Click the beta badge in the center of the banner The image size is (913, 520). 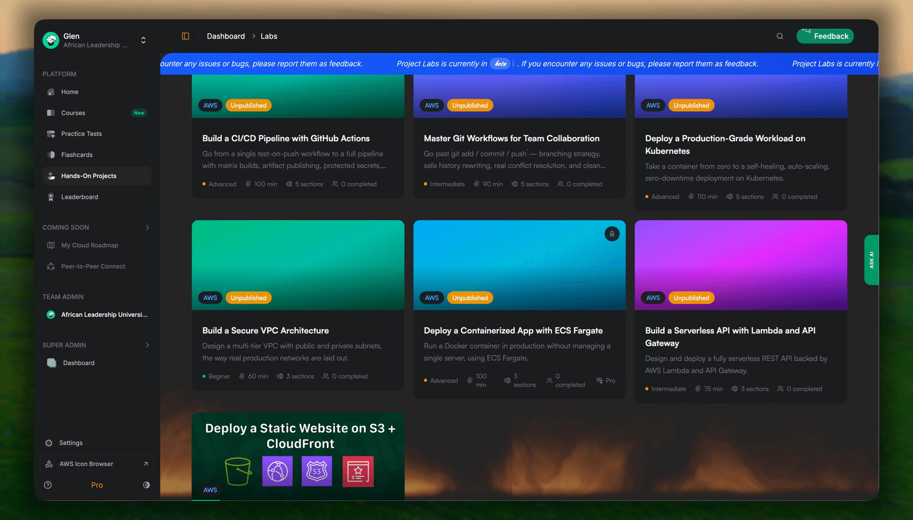pyautogui.click(x=501, y=63)
